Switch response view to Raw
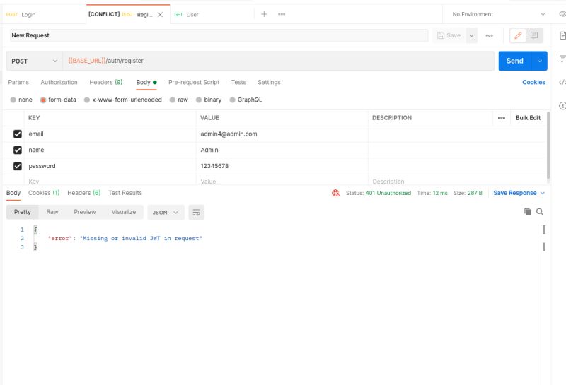The width and height of the screenshot is (566, 385). coord(52,212)
